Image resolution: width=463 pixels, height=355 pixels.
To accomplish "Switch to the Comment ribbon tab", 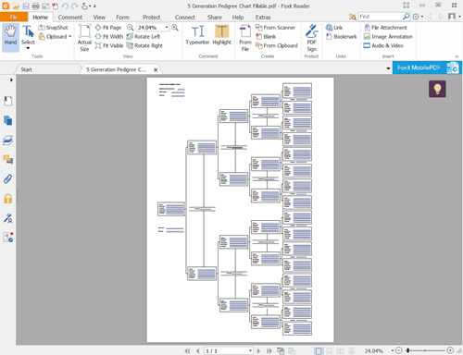I will click(x=70, y=18).
